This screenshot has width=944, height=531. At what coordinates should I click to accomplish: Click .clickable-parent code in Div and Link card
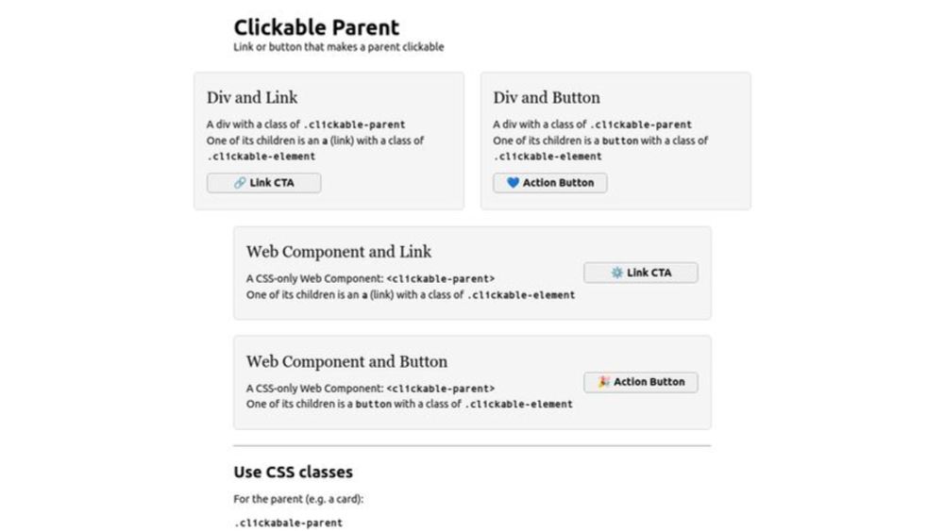point(354,124)
